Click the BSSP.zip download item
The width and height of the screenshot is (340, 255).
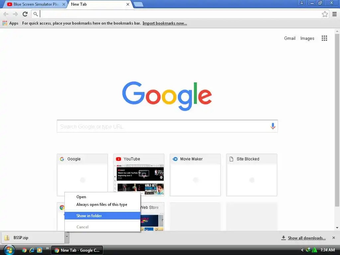(x=33, y=238)
